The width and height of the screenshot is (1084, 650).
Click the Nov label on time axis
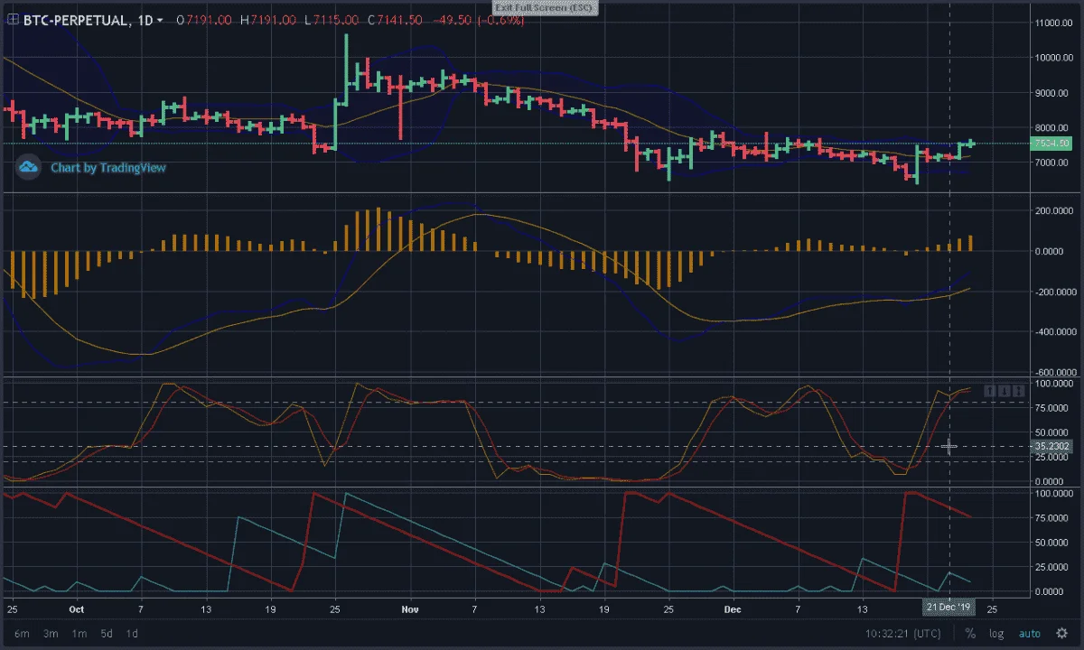click(x=410, y=608)
